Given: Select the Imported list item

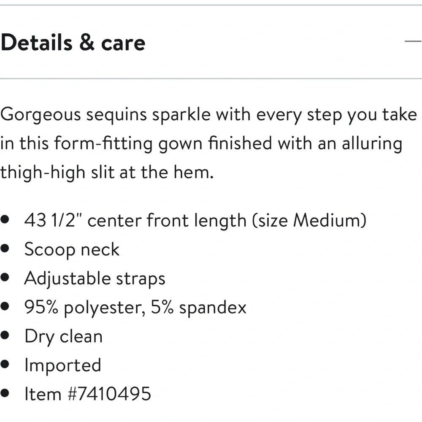Looking at the screenshot, I should [63, 365].
